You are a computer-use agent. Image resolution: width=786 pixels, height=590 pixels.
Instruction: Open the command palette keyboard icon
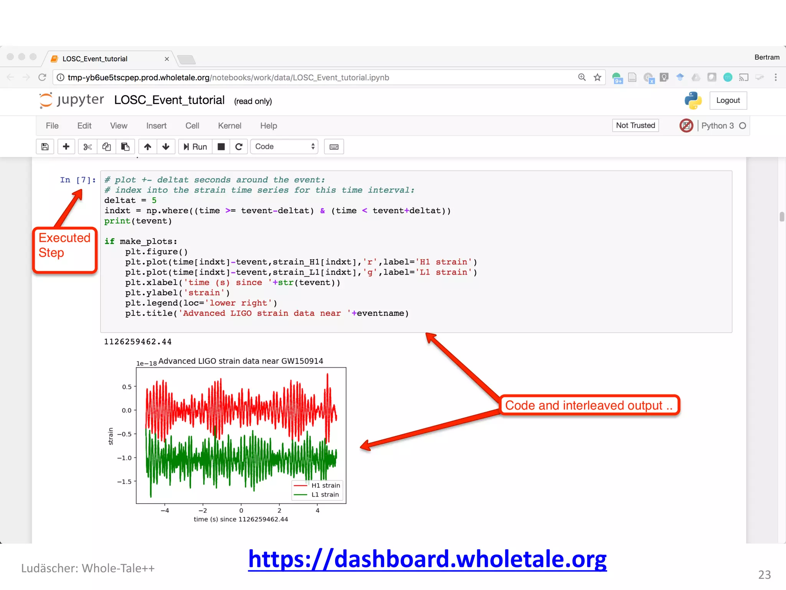(x=334, y=147)
